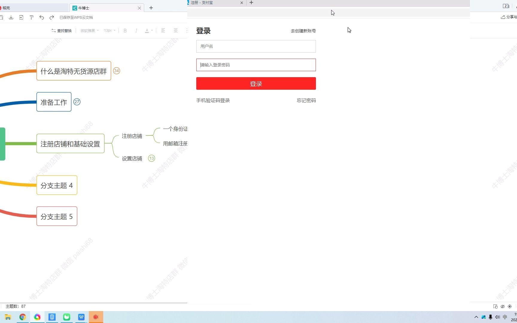Select the 准备工作 node
Viewport: 517px width, 323px height.
coord(54,102)
